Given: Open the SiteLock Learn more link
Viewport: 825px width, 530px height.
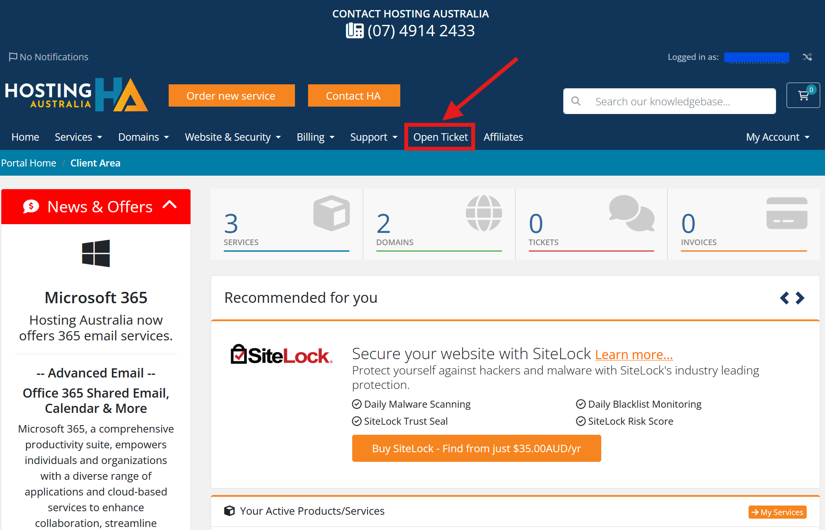Looking at the screenshot, I should point(634,354).
